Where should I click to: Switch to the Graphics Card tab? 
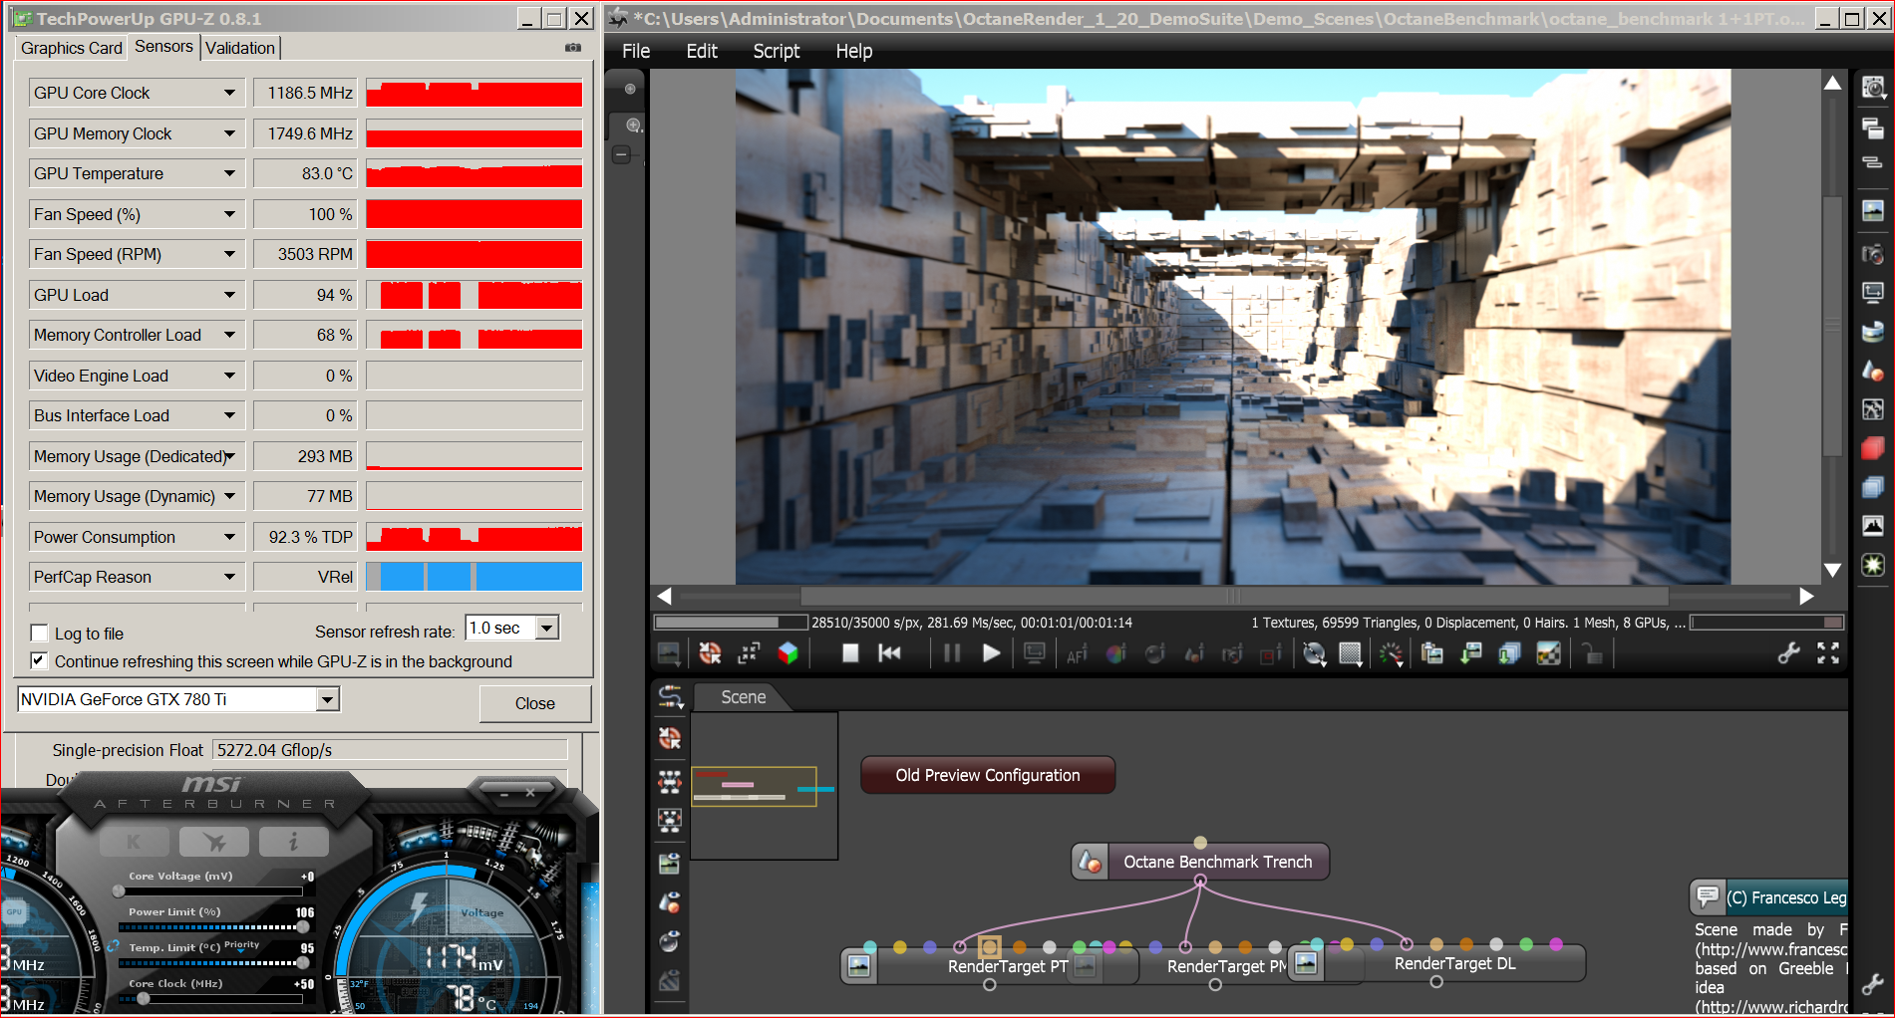coord(71,48)
